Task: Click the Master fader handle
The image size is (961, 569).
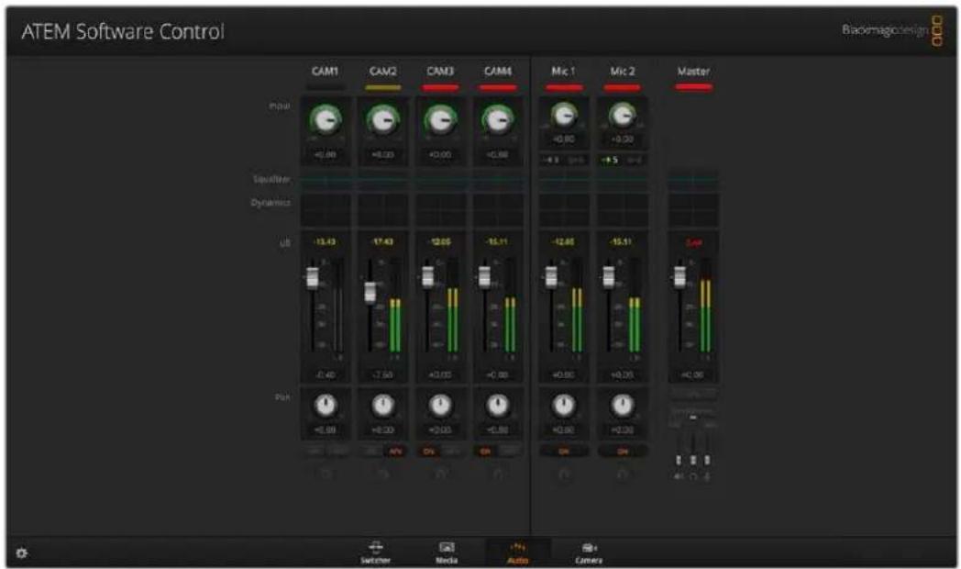Action: [679, 277]
